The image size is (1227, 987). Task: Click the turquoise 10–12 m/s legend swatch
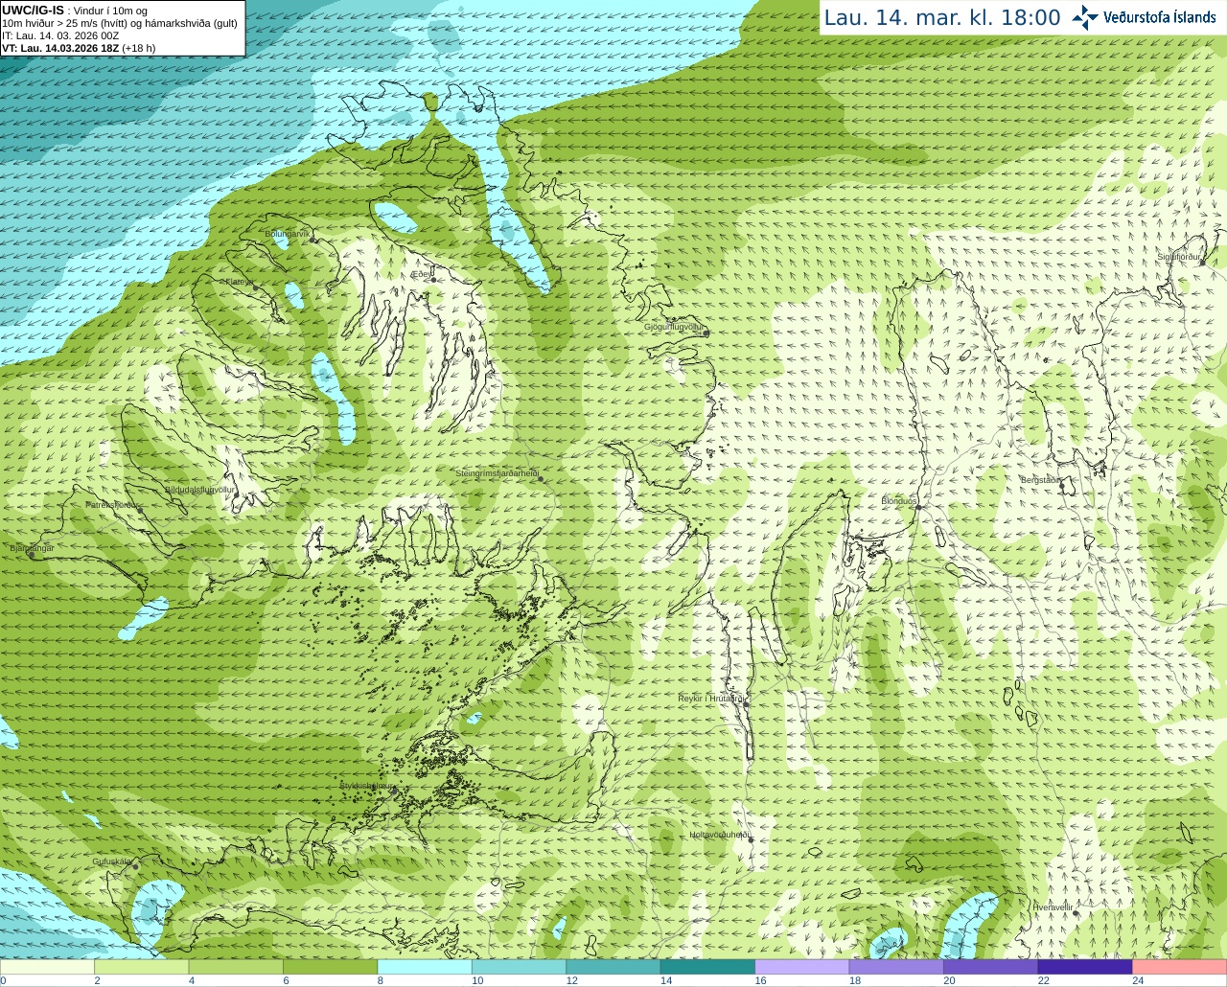click(x=519, y=967)
